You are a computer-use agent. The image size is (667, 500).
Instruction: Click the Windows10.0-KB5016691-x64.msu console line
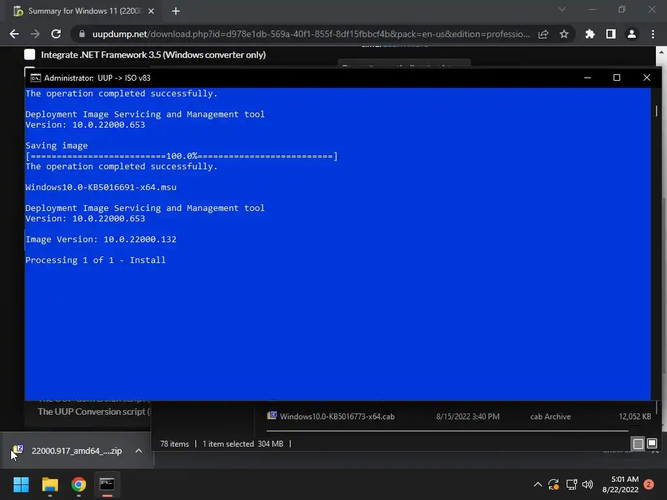(101, 187)
